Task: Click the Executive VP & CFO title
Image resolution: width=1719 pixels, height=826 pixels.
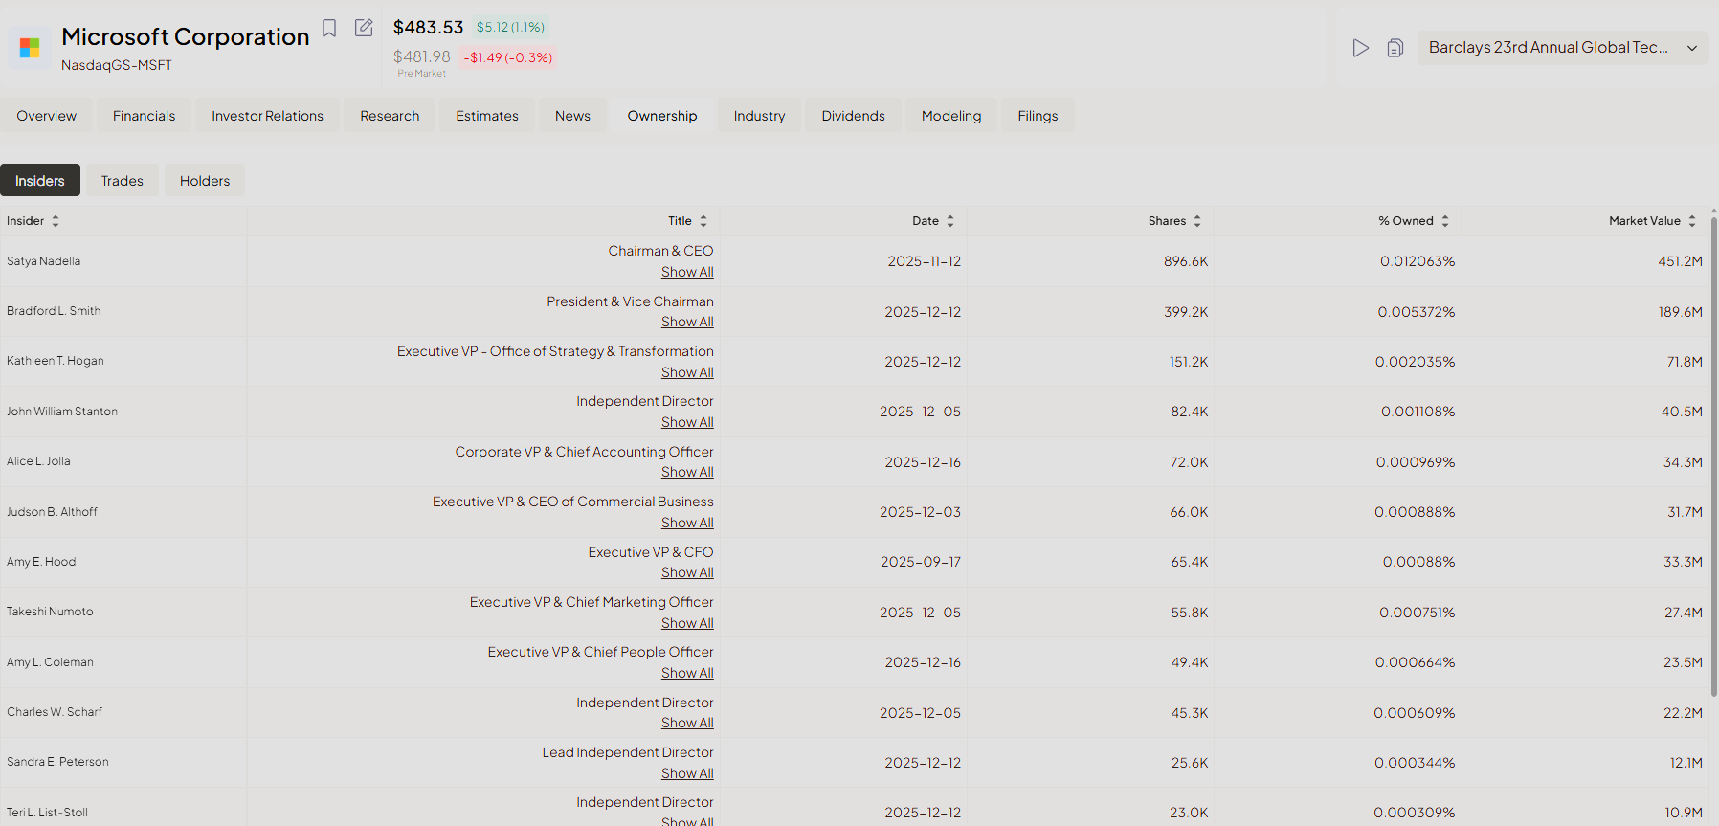Action: (651, 552)
